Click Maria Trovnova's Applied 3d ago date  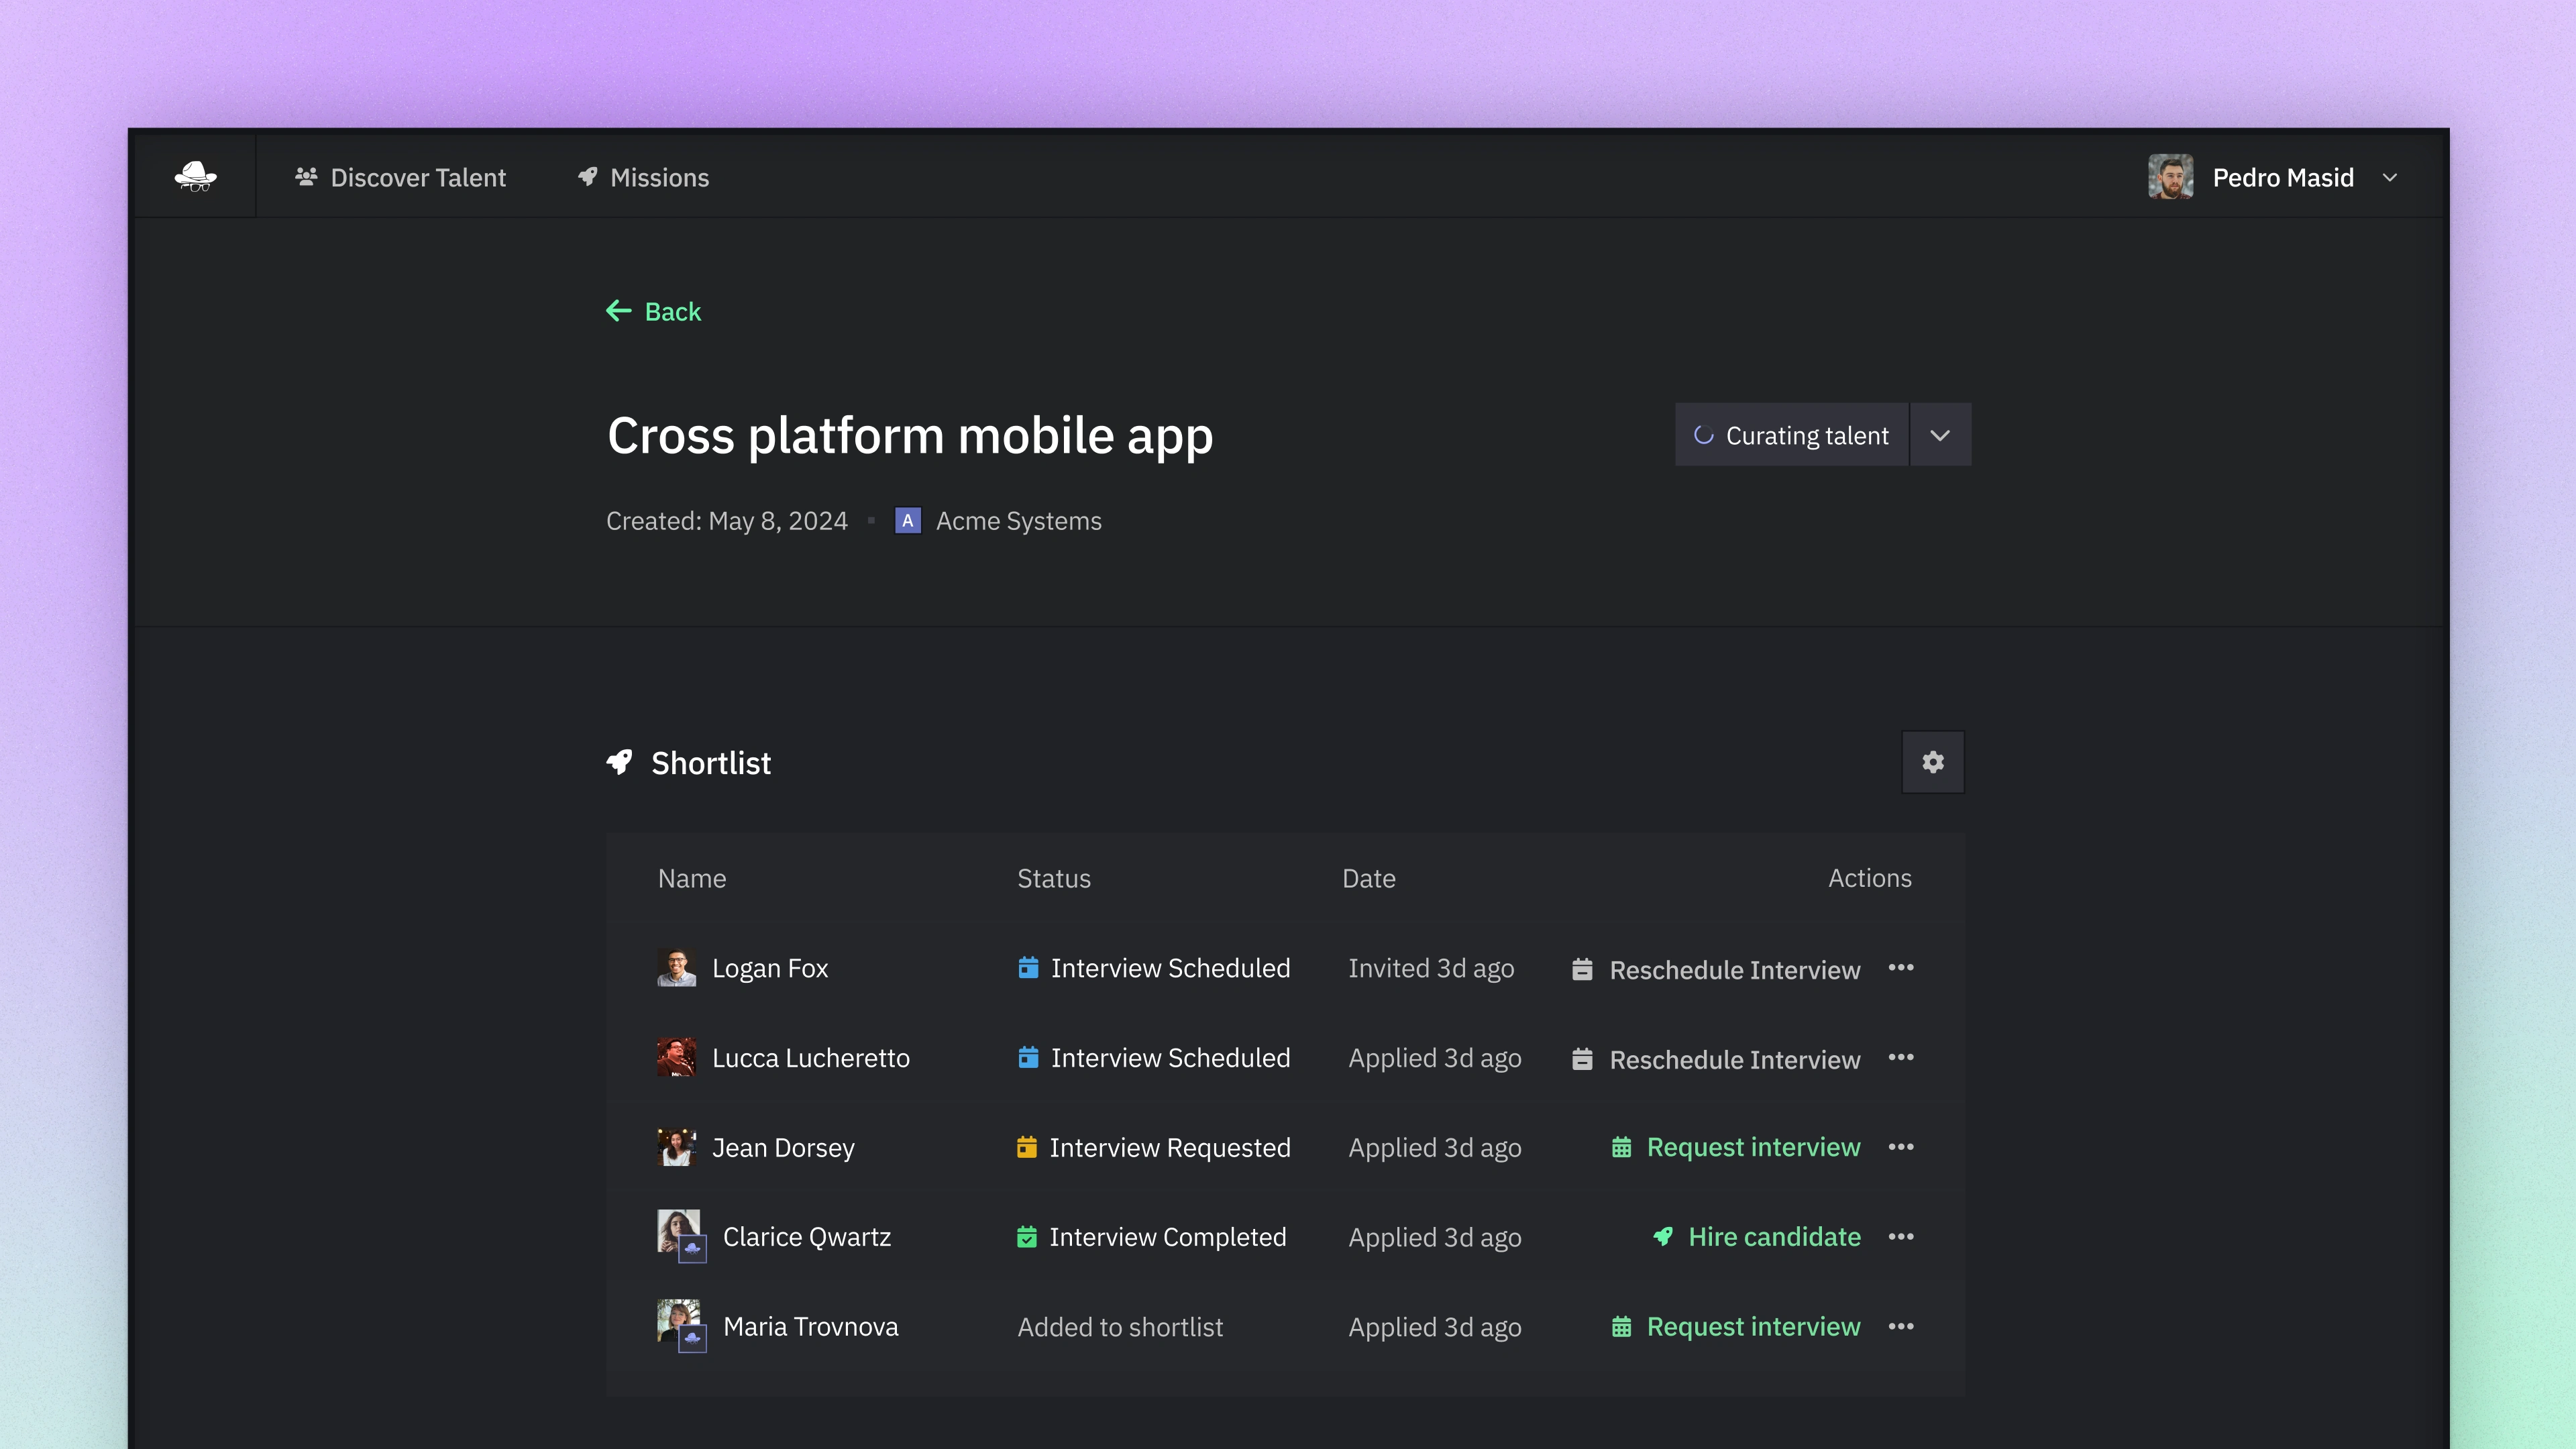[1434, 1327]
